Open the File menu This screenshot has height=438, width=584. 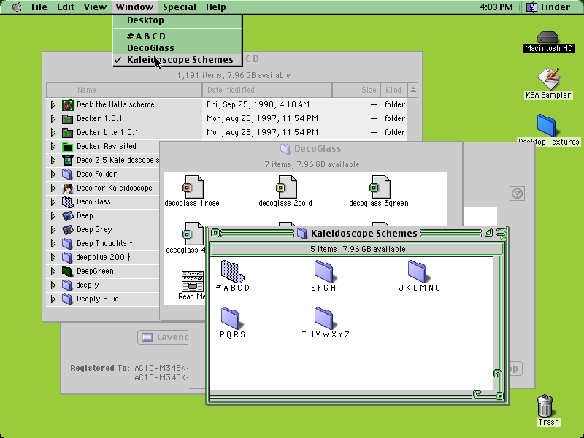(39, 7)
